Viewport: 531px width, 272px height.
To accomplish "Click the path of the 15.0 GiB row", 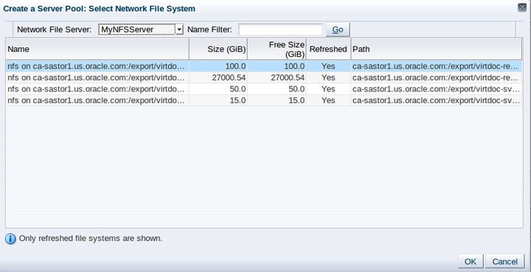I will [x=436, y=100].
